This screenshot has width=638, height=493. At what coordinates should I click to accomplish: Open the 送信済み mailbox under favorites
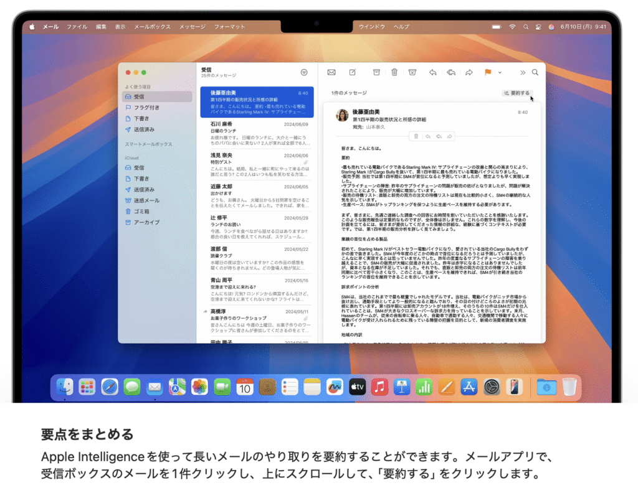[157, 129]
